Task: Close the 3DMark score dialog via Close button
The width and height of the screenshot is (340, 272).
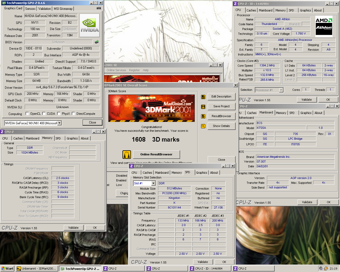Action: 221,160
